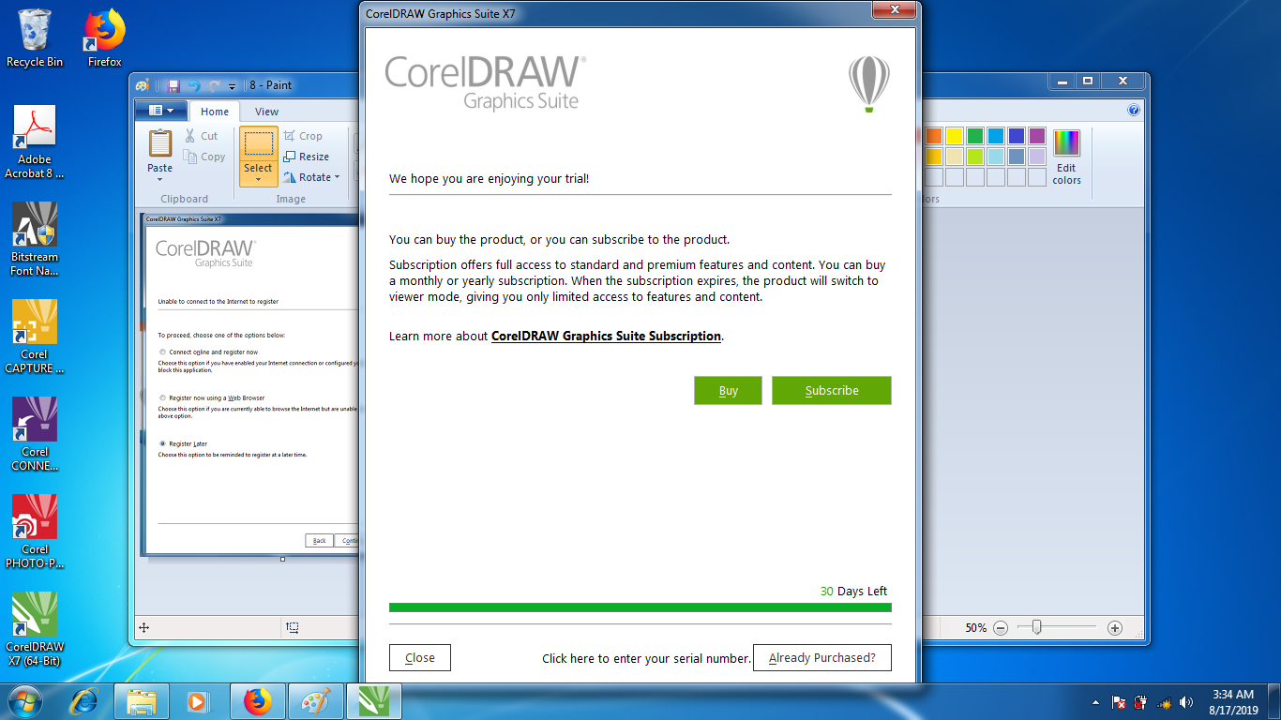
Task: Click the volume speaker tray icon
Action: pyautogui.click(x=1186, y=702)
